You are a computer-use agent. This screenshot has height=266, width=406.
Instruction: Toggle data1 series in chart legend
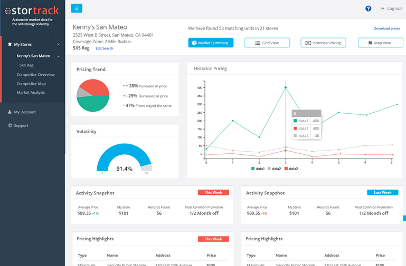pyautogui.click(x=258, y=169)
